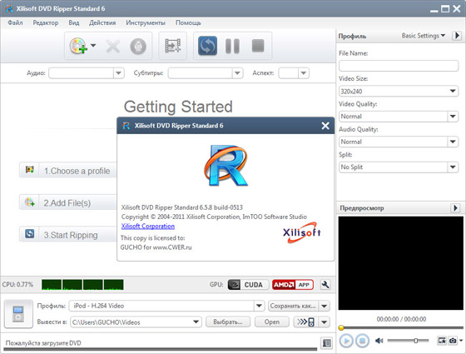Adjust the preview volume slider
This screenshot has width=466, height=354.
click(x=408, y=341)
